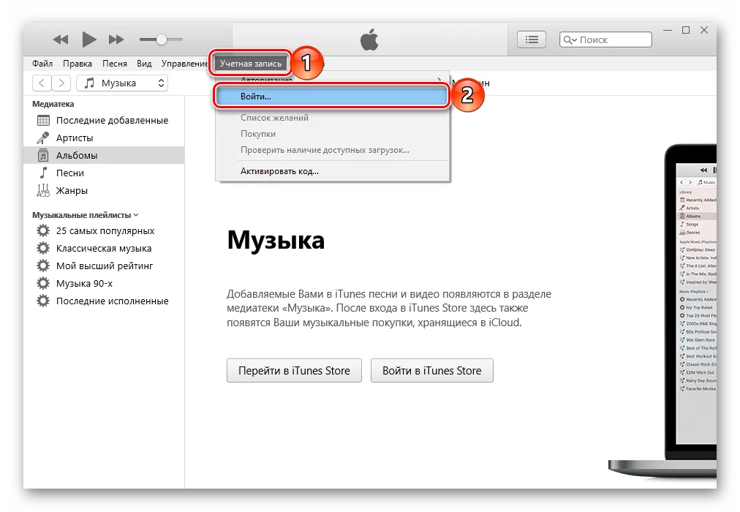Choose Активировать код... menu entry
This screenshot has height=512, width=740.
click(x=279, y=171)
